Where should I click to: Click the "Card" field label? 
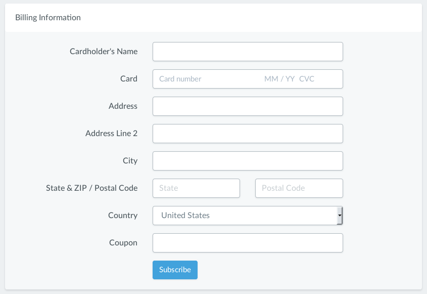pos(129,79)
